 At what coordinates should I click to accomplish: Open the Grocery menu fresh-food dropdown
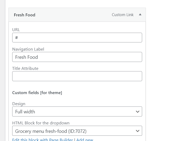click(x=74, y=131)
